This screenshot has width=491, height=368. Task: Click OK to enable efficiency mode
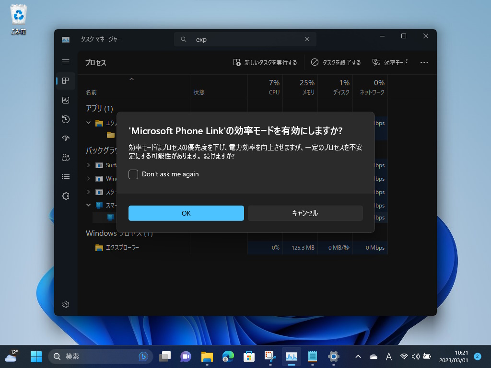click(x=186, y=213)
